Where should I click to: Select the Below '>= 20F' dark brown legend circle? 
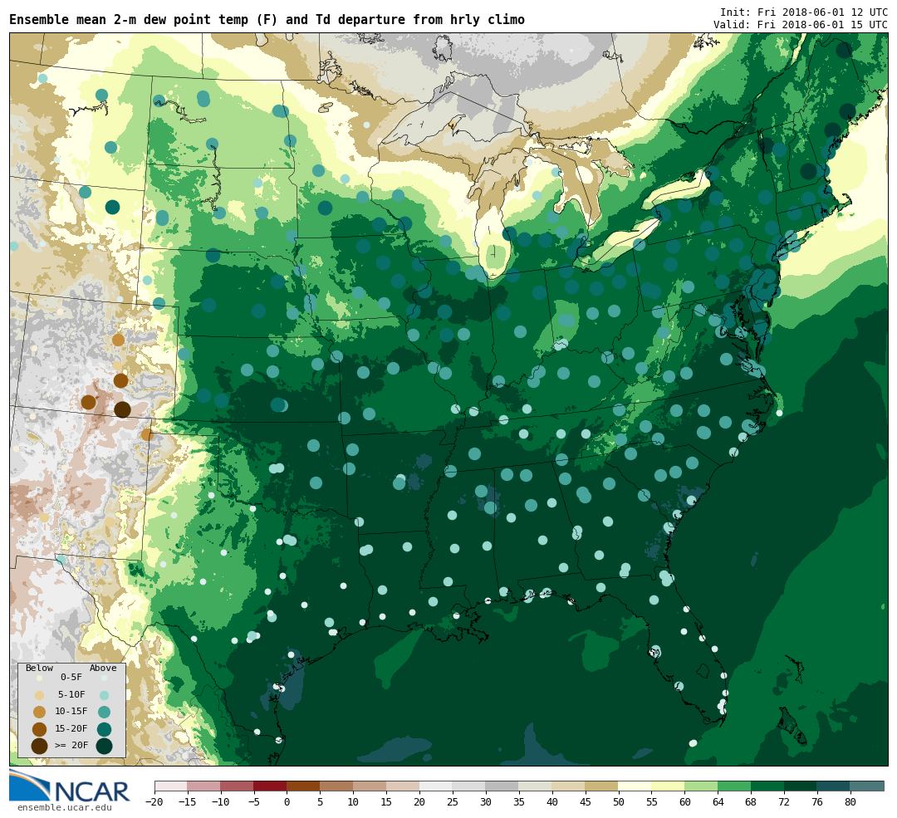coord(39,746)
